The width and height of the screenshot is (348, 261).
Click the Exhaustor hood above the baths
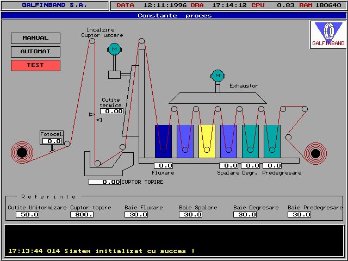point(217,98)
